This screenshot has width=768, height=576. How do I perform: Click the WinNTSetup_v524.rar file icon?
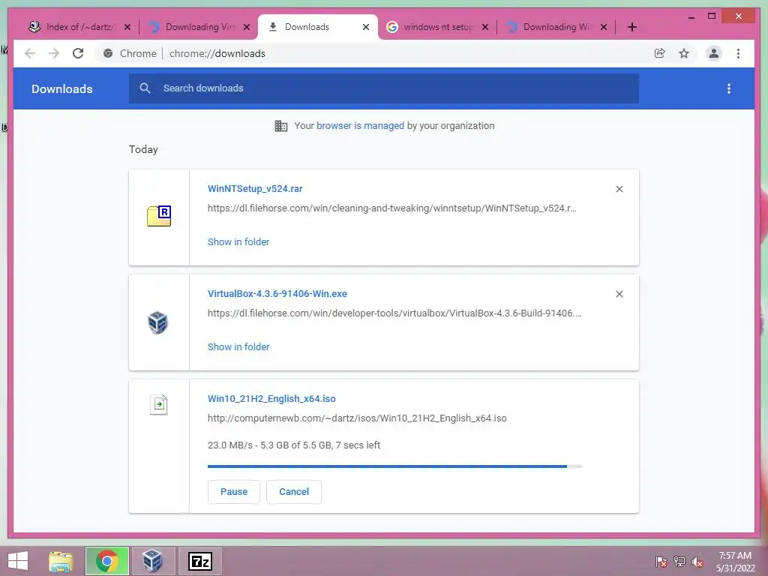159,216
